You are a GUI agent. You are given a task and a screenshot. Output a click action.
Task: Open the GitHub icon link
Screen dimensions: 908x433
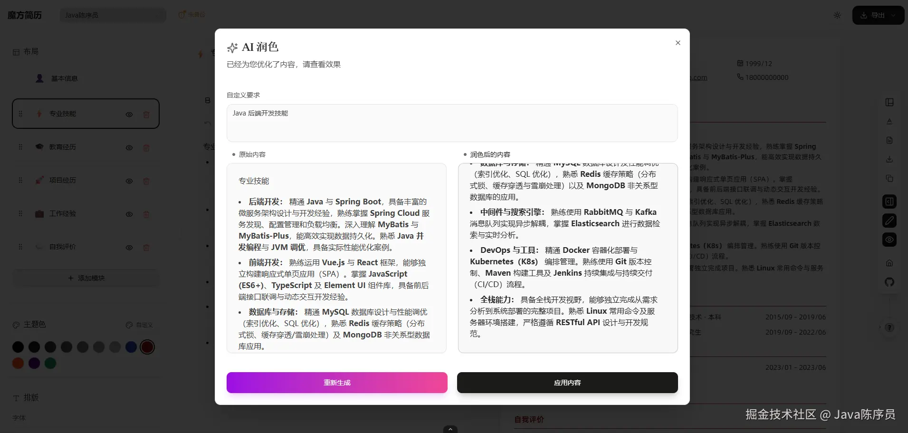[889, 282]
